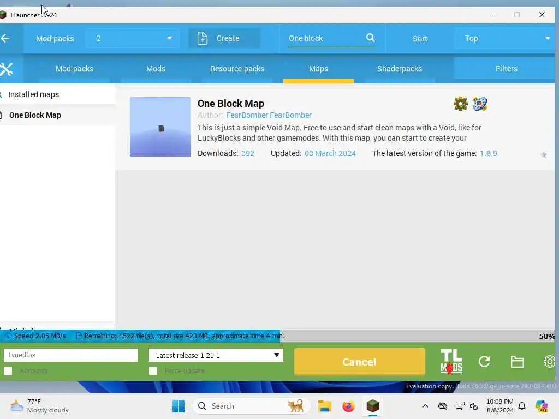Click the Sort label
The image size is (559, 419).
pos(420,39)
